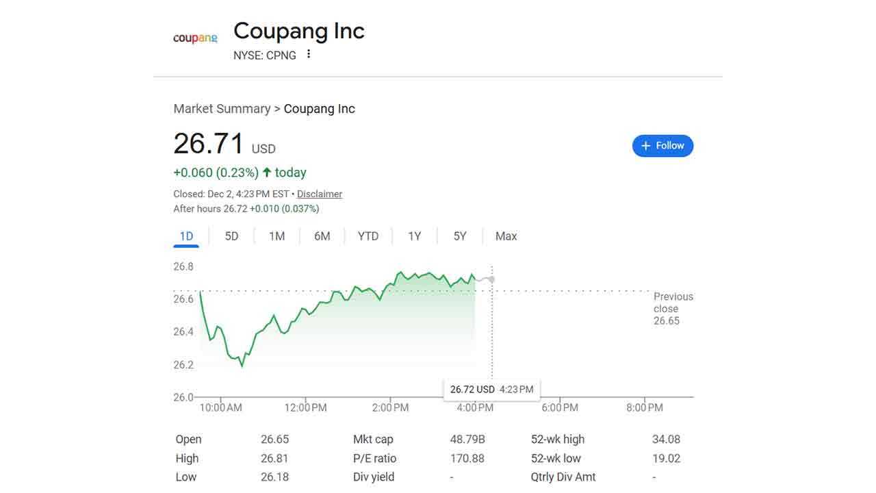Click the Mkt cap value 48.79B
Image resolution: width=876 pixels, height=493 pixels.
pos(467,440)
